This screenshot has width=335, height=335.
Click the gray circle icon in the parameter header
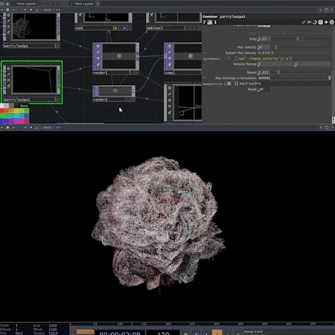coord(332,22)
